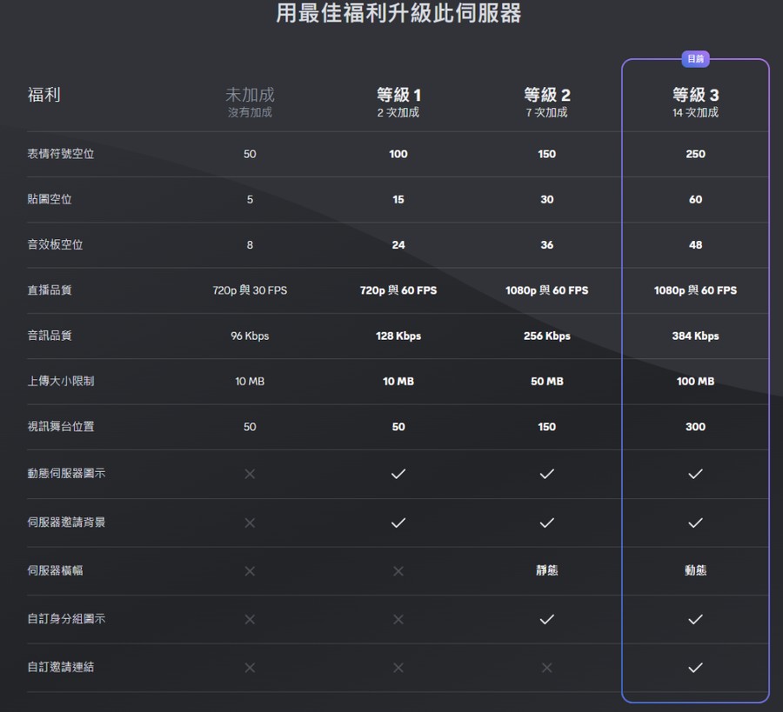This screenshot has height=712, width=783.
Task: Click 等級 3 checkmark for 自訂邀請連結
Action: click(x=695, y=667)
